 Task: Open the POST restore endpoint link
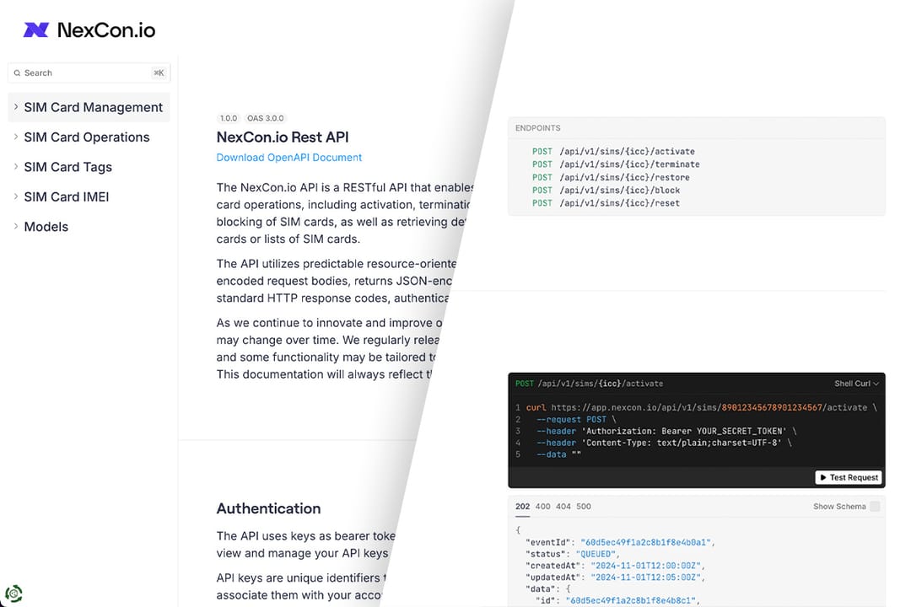pyautogui.click(x=612, y=177)
